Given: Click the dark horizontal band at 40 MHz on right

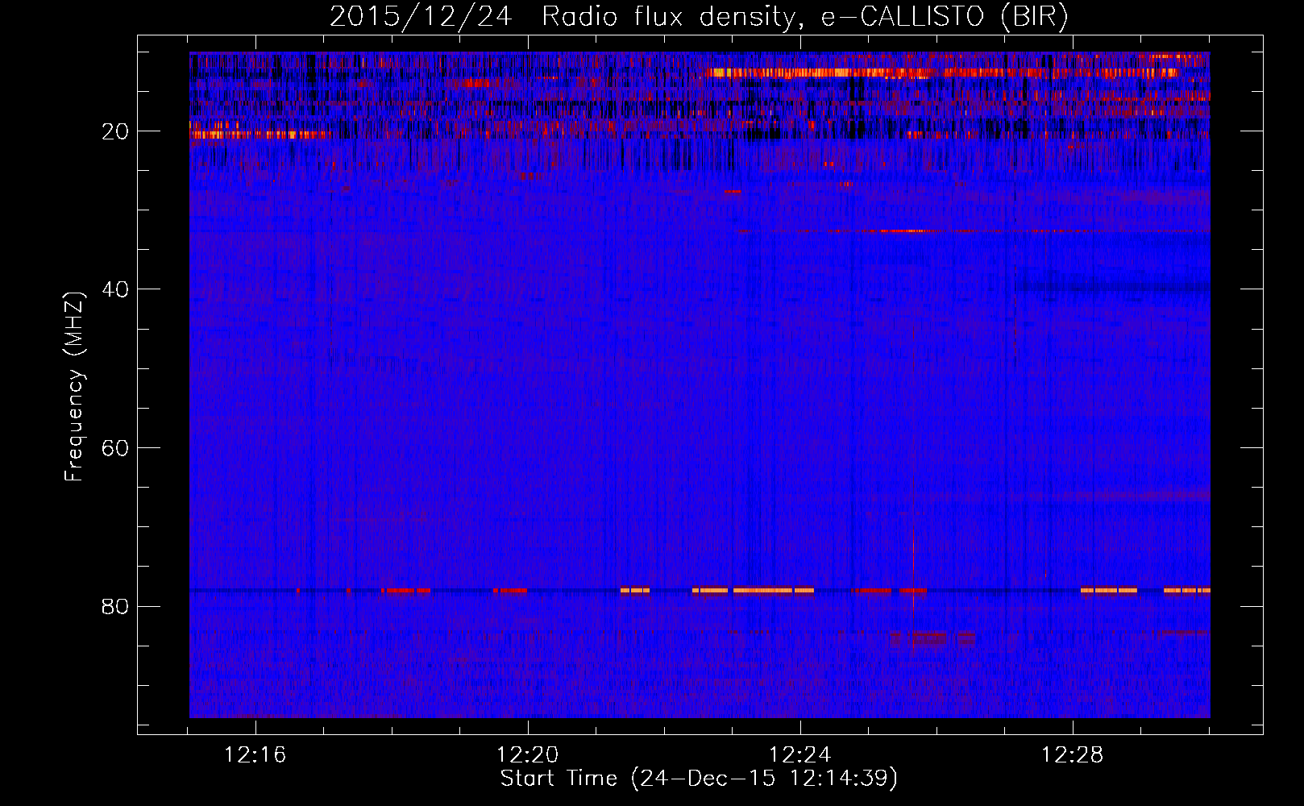Looking at the screenshot, I should click(1112, 287).
